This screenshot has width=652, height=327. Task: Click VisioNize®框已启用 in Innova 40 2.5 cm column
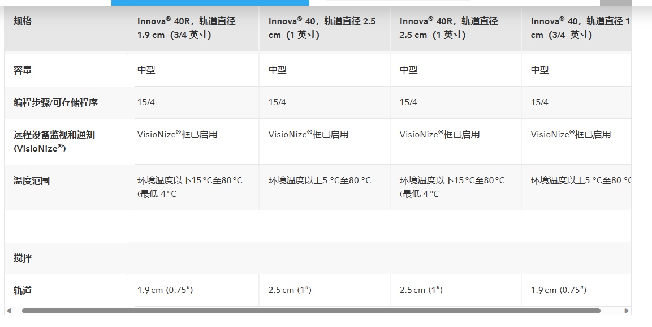pos(309,134)
